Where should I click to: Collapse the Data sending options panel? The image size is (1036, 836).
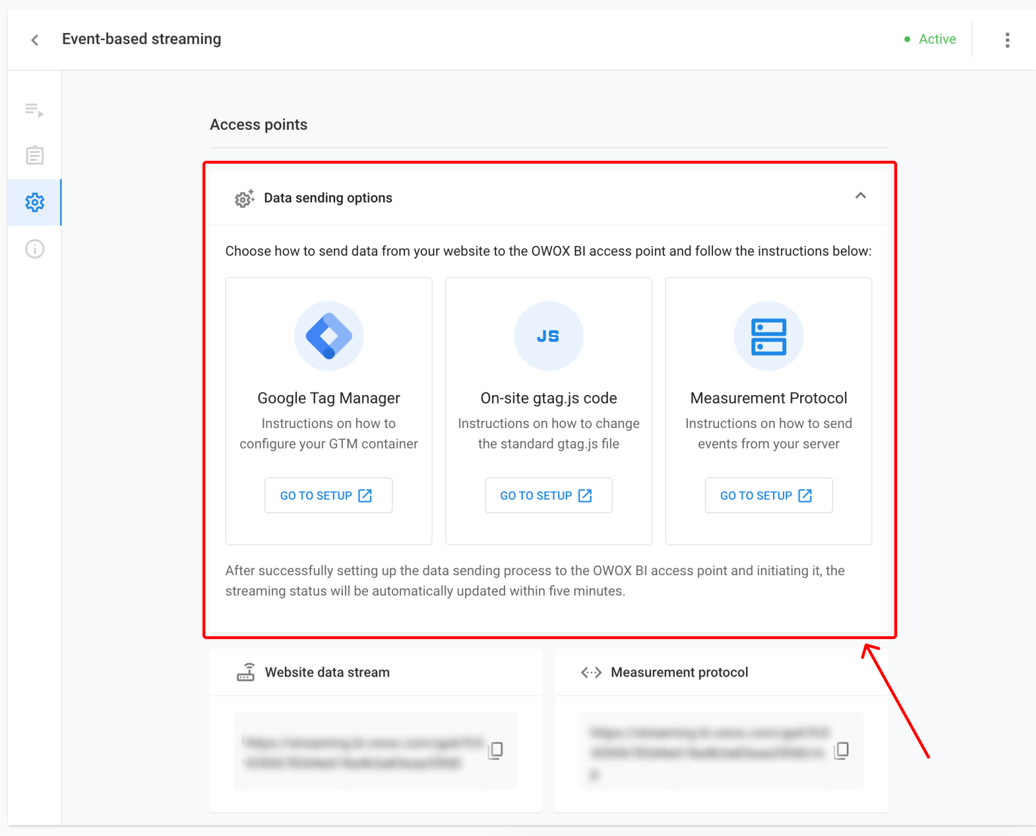(860, 196)
